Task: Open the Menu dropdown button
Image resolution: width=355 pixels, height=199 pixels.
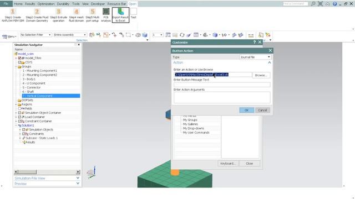Action: click(9, 36)
